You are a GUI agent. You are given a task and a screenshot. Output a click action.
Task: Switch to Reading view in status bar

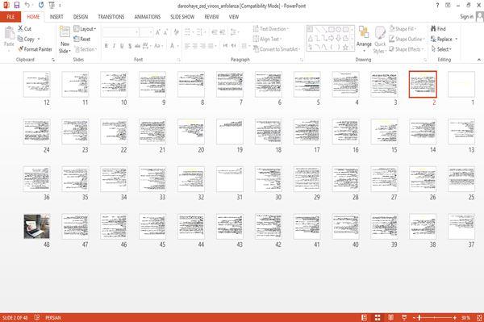tap(390, 317)
